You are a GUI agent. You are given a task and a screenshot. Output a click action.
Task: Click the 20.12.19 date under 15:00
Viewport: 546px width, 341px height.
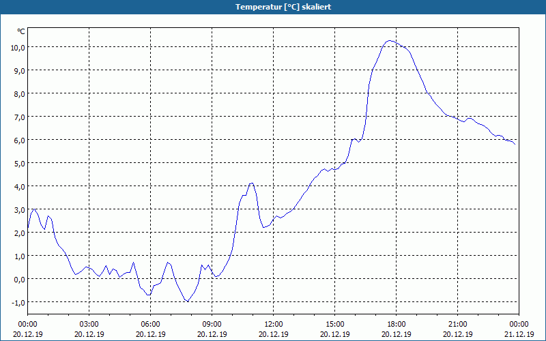pos(334,334)
